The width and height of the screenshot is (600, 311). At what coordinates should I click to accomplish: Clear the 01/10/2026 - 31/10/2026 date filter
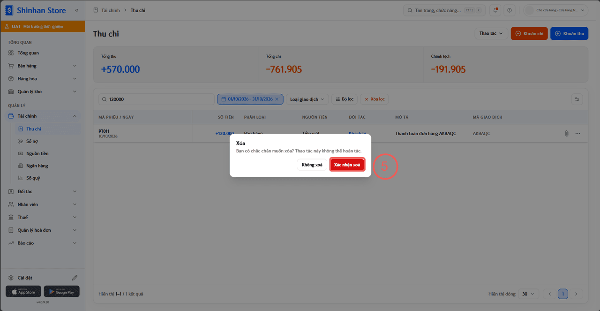click(277, 99)
